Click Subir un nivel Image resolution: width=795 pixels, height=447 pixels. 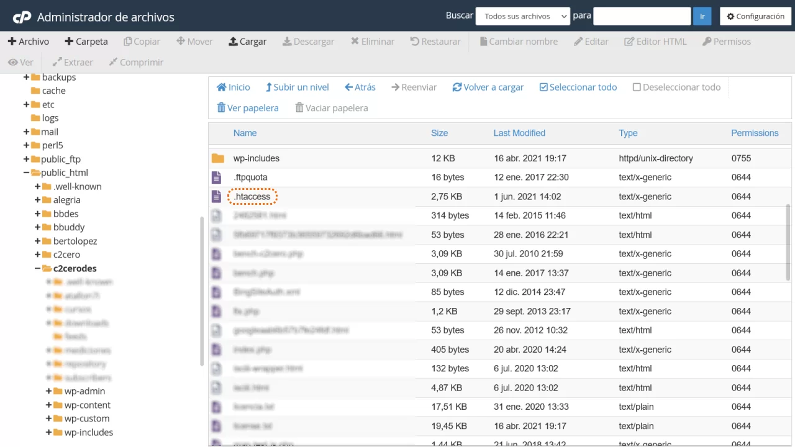pyautogui.click(x=298, y=88)
